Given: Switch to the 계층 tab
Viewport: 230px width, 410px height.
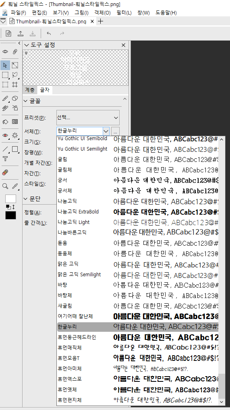Looking at the screenshot, I should pos(30,90).
